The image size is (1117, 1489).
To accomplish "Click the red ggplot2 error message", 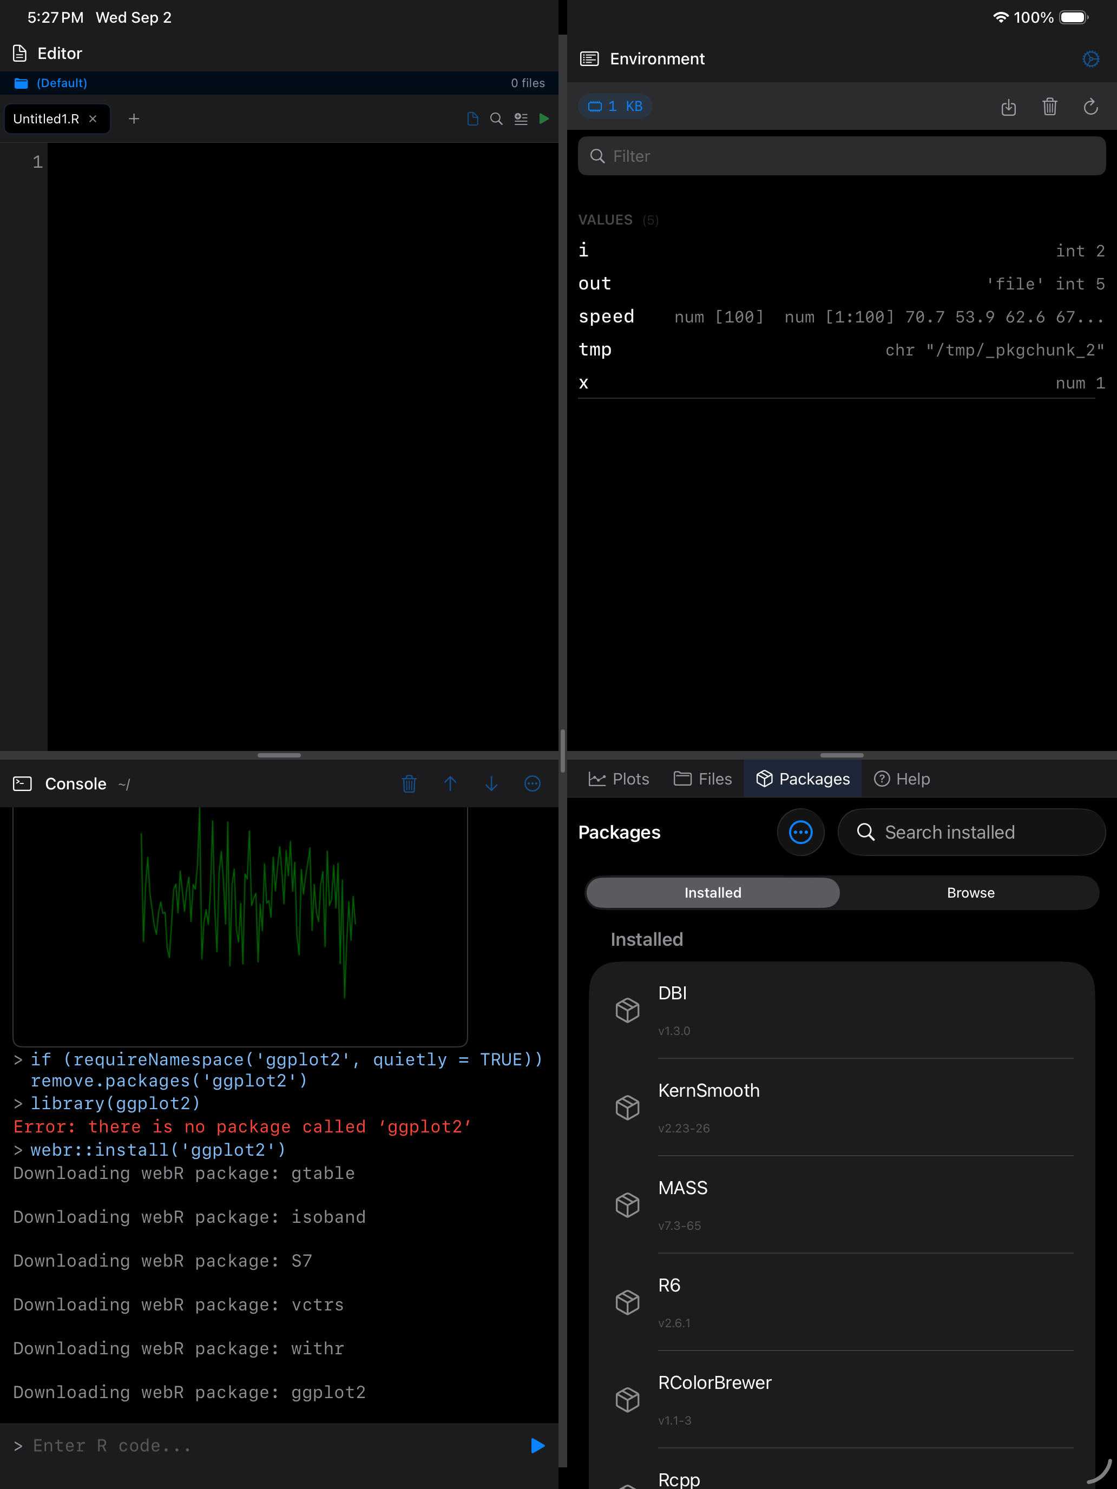I will click(242, 1127).
